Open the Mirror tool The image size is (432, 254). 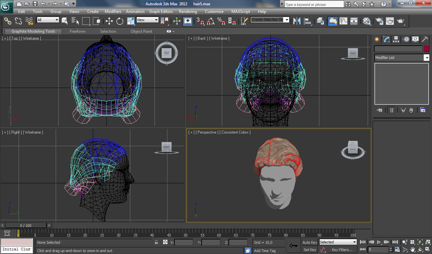click(x=297, y=21)
